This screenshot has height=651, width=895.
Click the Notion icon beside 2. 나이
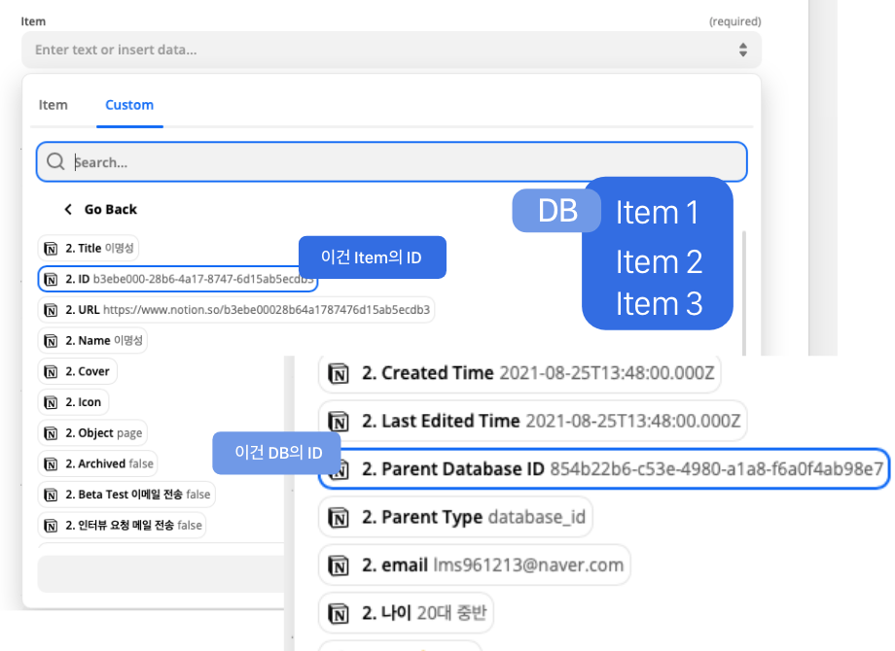click(x=339, y=614)
